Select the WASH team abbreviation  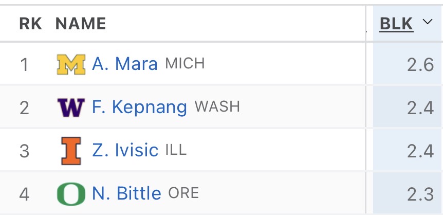click(217, 107)
